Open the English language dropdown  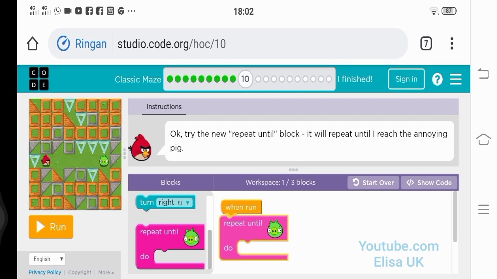pyautogui.click(x=47, y=259)
